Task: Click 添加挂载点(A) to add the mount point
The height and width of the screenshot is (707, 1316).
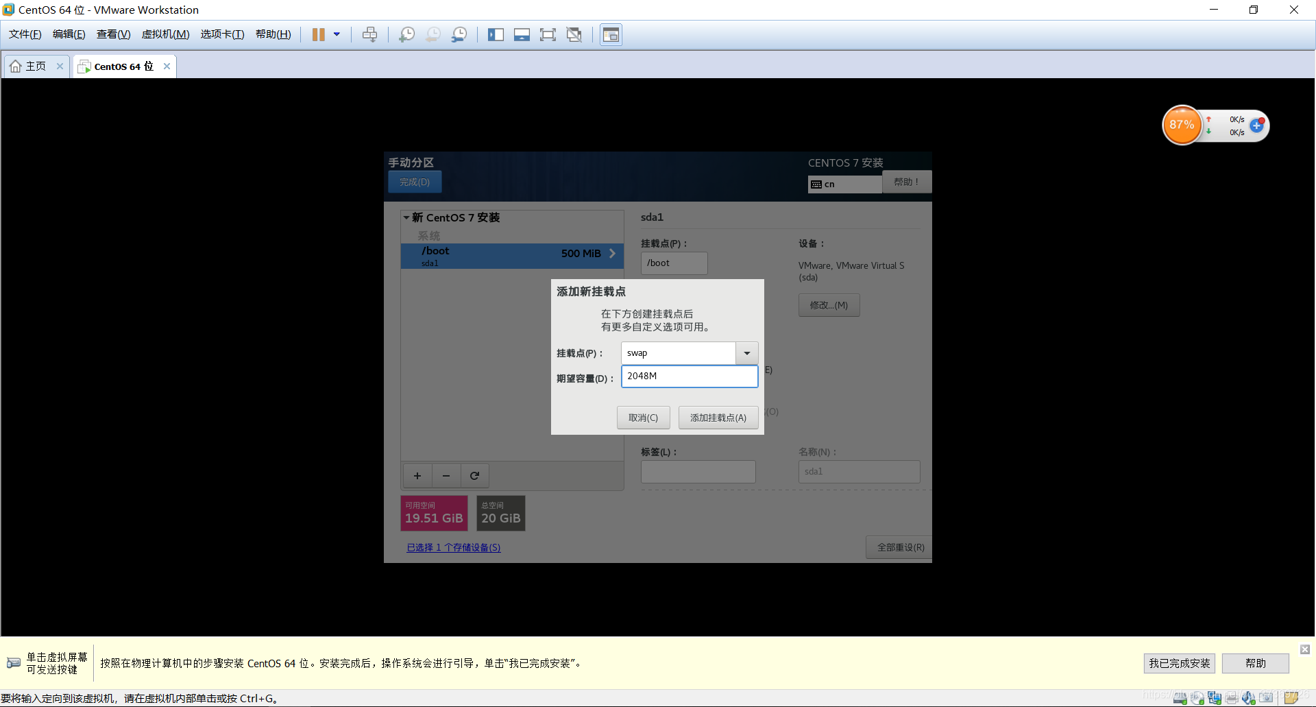Action: coord(718,418)
